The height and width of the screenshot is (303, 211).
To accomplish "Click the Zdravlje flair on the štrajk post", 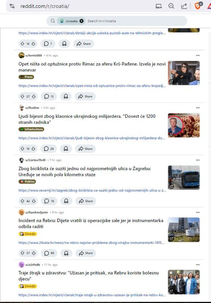I will (x=28, y=286).
